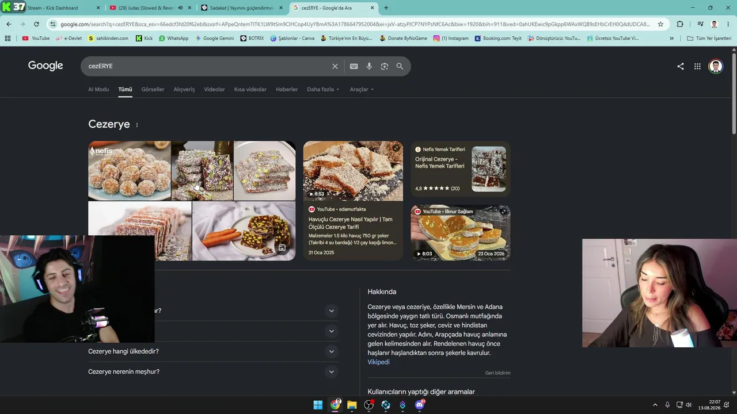
Task: Show 'Haberler' news results
Action: [287, 89]
